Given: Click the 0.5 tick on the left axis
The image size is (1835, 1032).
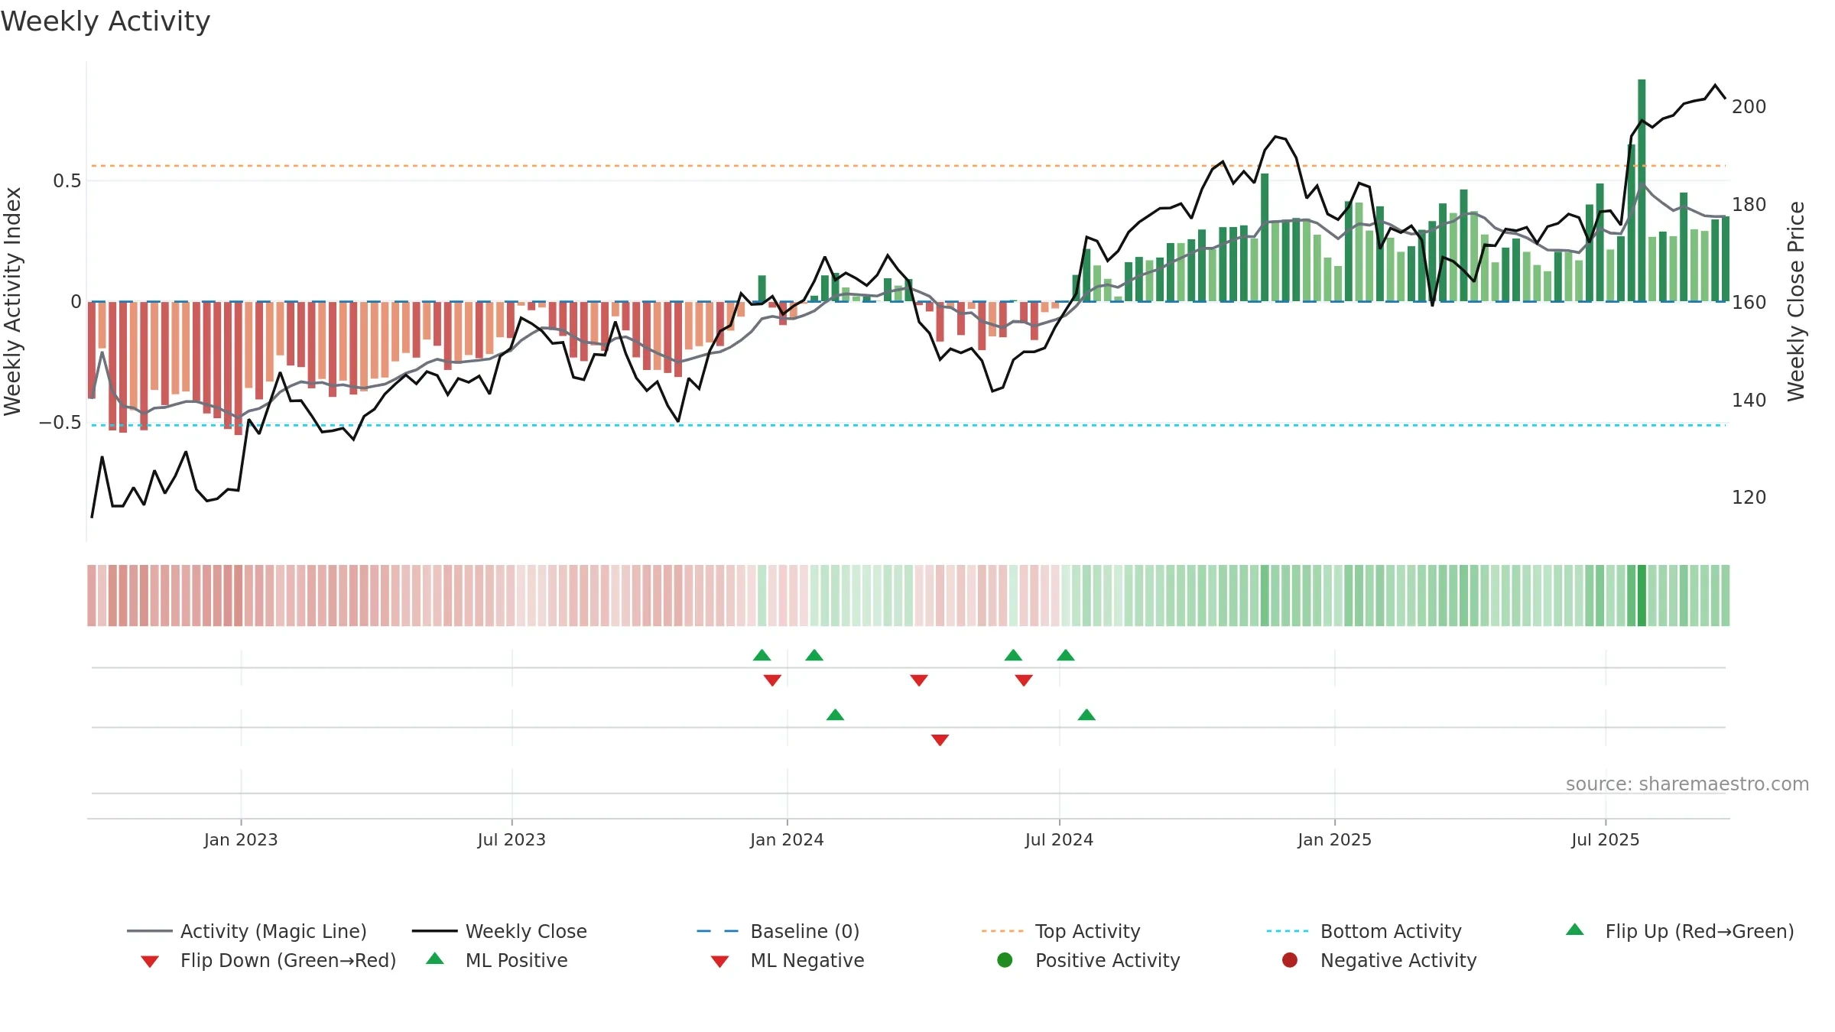Looking at the screenshot, I should [67, 181].
